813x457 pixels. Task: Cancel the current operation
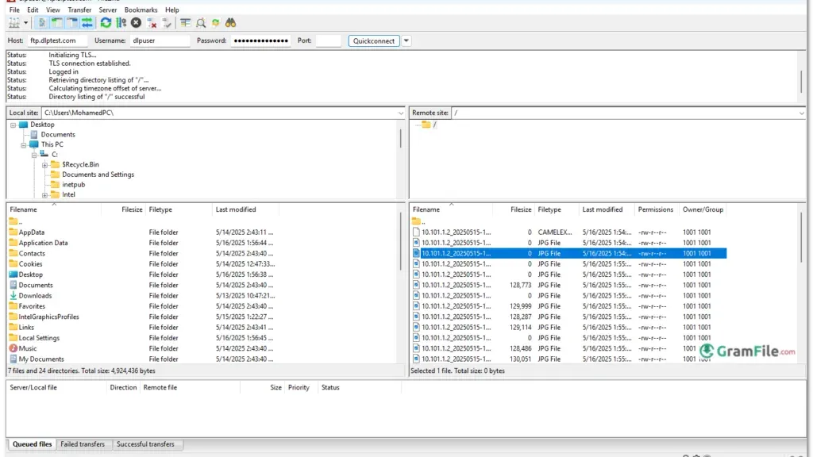tap(137, 23)
